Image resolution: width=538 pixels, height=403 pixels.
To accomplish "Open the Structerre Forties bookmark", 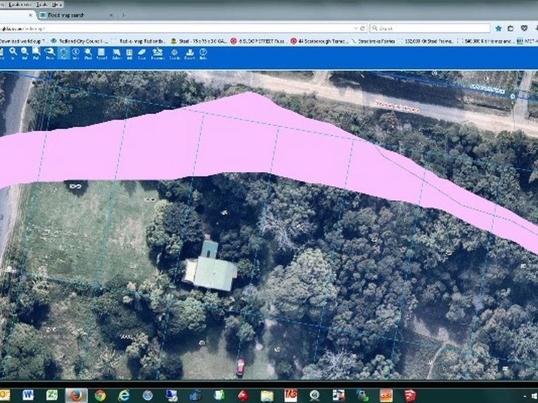I will [x=374, y=41].
